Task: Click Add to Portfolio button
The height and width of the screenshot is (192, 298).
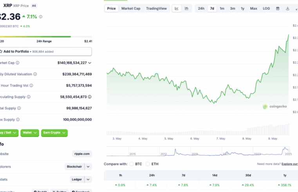Action: [x=46, y=52]
